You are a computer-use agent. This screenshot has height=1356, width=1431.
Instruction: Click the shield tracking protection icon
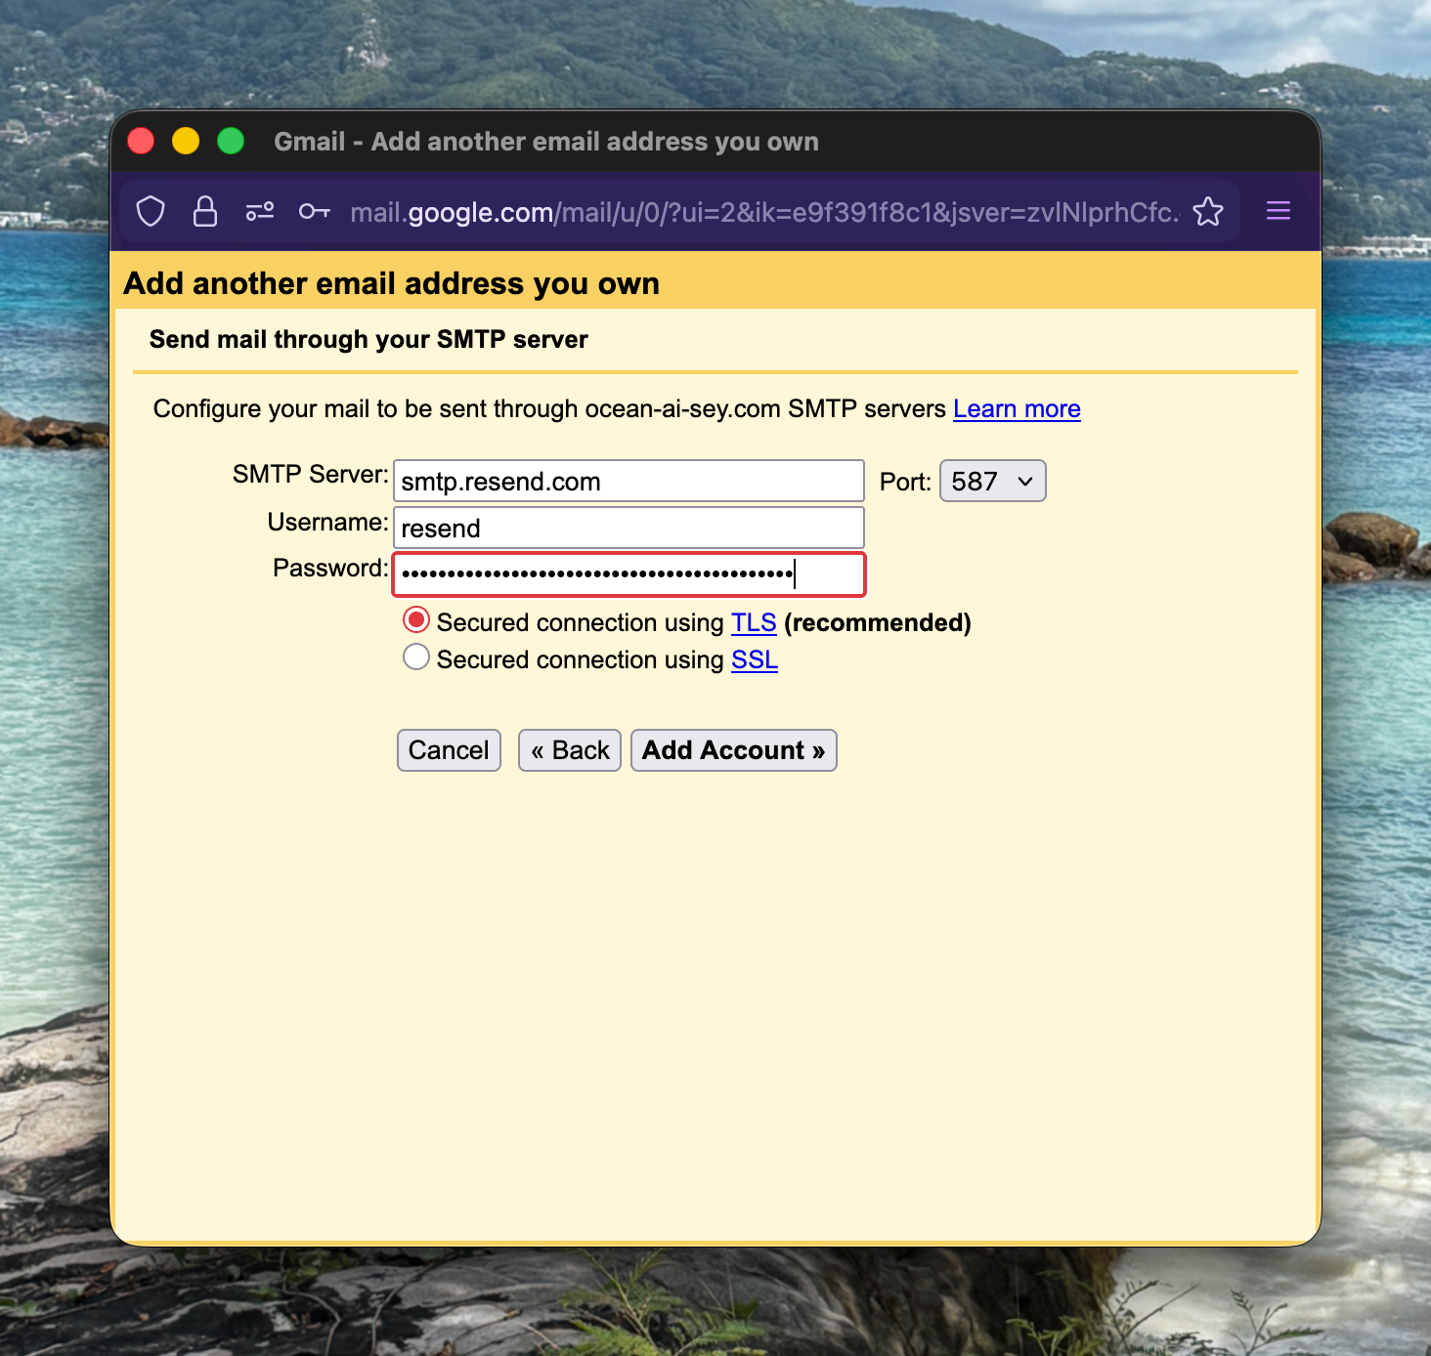click(x=151, y=211)
